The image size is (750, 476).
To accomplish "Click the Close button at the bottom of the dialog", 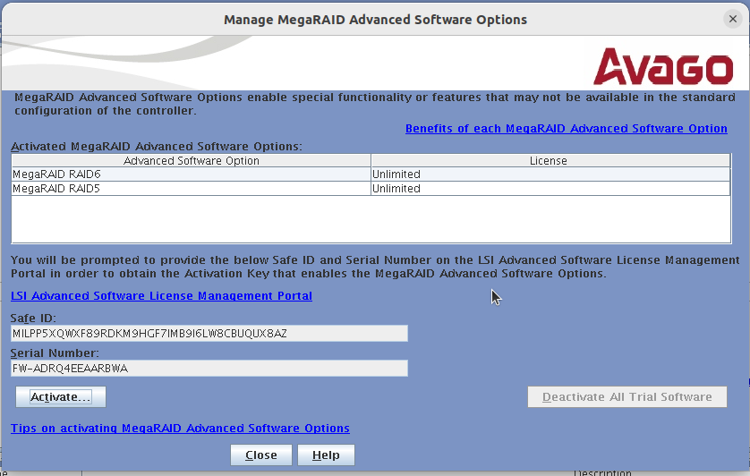I will 261,455.
